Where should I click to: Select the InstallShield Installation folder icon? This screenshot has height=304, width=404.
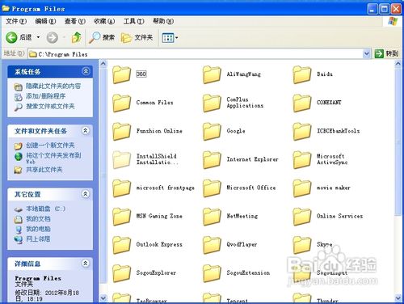(x=121, y=159)
